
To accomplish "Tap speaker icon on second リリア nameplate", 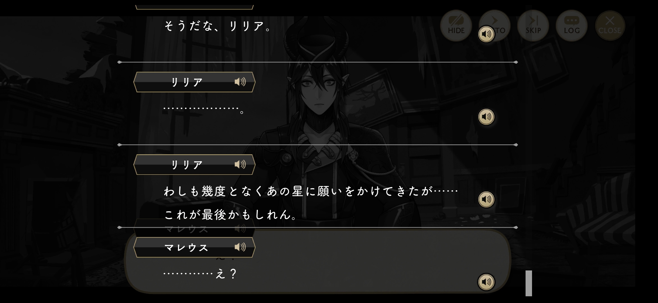I will pos(240,164).
